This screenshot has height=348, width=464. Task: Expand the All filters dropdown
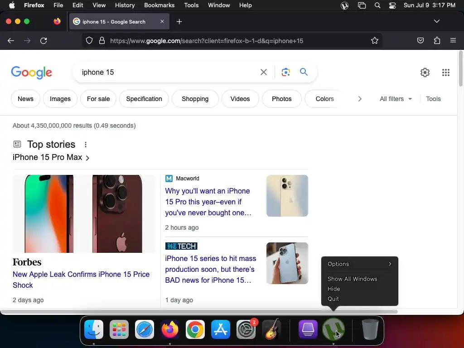click(396, 99)
